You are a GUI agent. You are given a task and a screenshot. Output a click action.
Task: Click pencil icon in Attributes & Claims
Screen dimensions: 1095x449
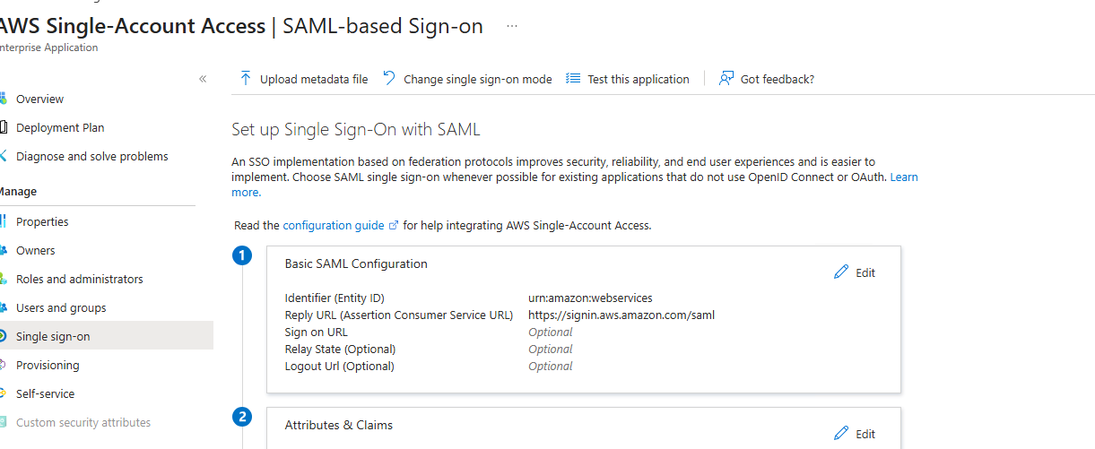[841, 434]
